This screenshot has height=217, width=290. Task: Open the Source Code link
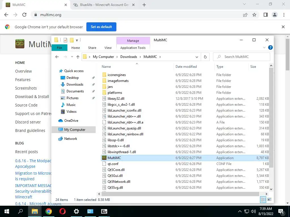point(26,105)
